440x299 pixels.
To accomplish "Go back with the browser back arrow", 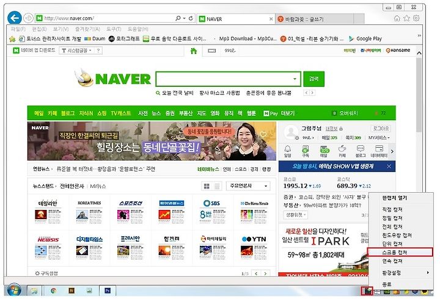I will click(14, 18).
